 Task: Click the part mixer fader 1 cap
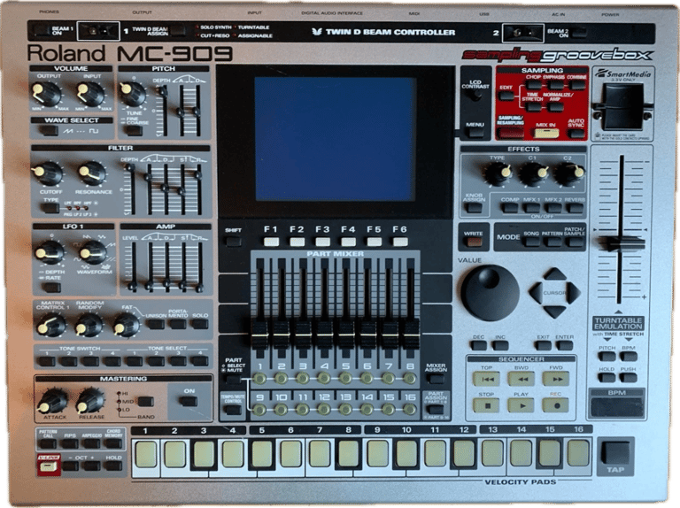[x=259, y=335]
